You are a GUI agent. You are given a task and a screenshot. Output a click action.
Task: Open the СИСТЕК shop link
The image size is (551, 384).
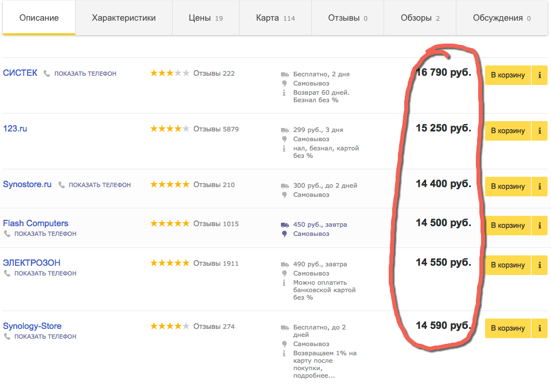click(x=20, y=73)
